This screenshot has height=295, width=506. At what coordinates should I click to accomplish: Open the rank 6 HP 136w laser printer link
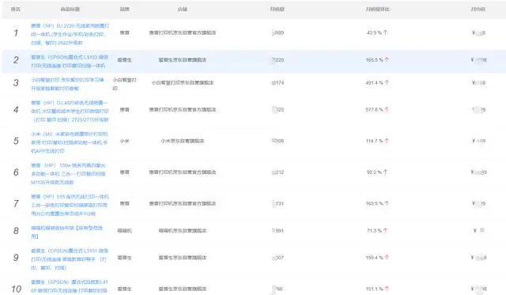(69, 174)
